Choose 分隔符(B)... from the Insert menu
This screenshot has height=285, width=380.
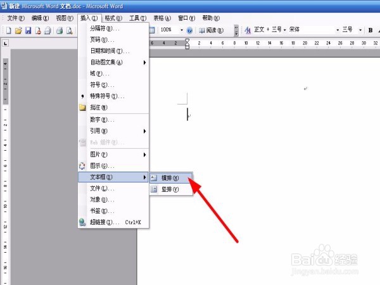(113, 28)
